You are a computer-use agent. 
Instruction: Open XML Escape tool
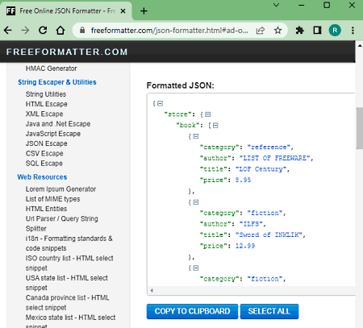(44, 114)
